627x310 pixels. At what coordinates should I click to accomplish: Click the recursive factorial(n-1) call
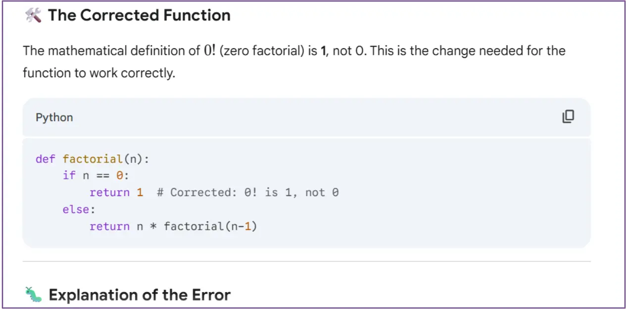pyautogui.click(x=210, y=226)
